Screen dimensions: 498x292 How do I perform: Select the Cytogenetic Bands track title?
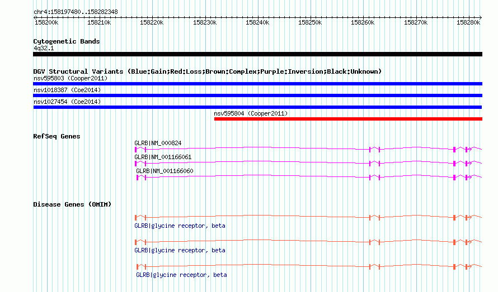point(67,41)
